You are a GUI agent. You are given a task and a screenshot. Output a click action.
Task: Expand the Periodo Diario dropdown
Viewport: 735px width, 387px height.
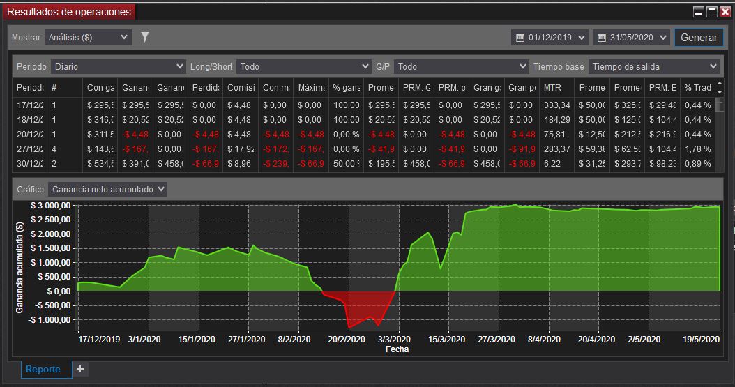pyautogui.click(x=118, y=66)
